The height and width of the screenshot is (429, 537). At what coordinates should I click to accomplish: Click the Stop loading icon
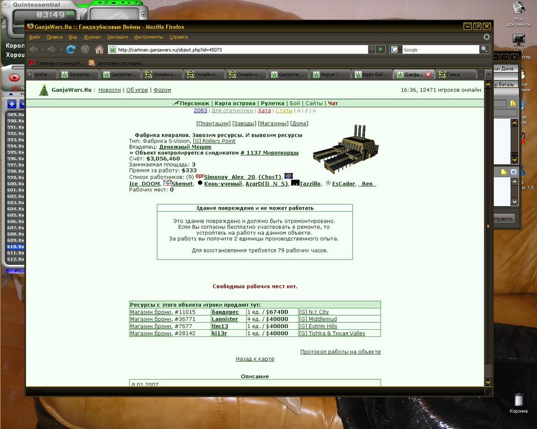click(85, 50)
